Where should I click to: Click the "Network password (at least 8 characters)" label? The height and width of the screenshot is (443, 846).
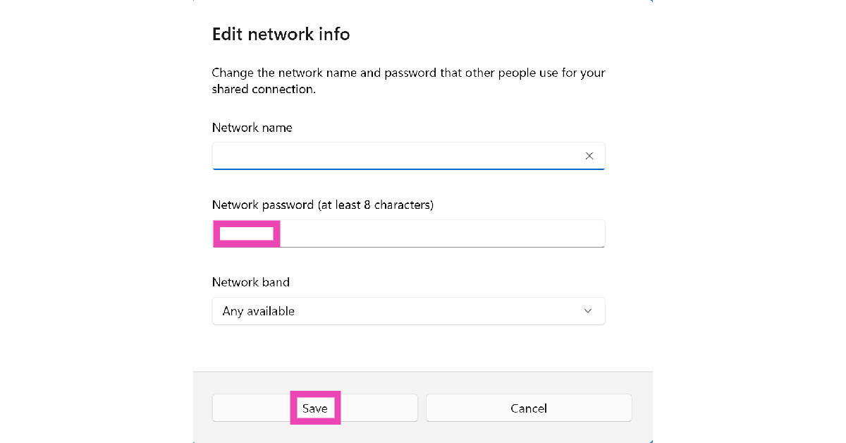[x=322, y=205]
